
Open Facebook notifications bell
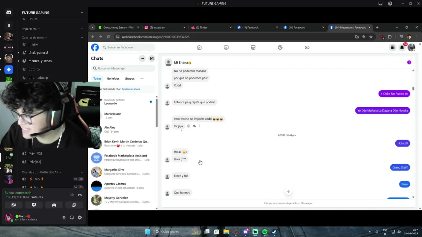pyautogui.click(x=402, y=47)
